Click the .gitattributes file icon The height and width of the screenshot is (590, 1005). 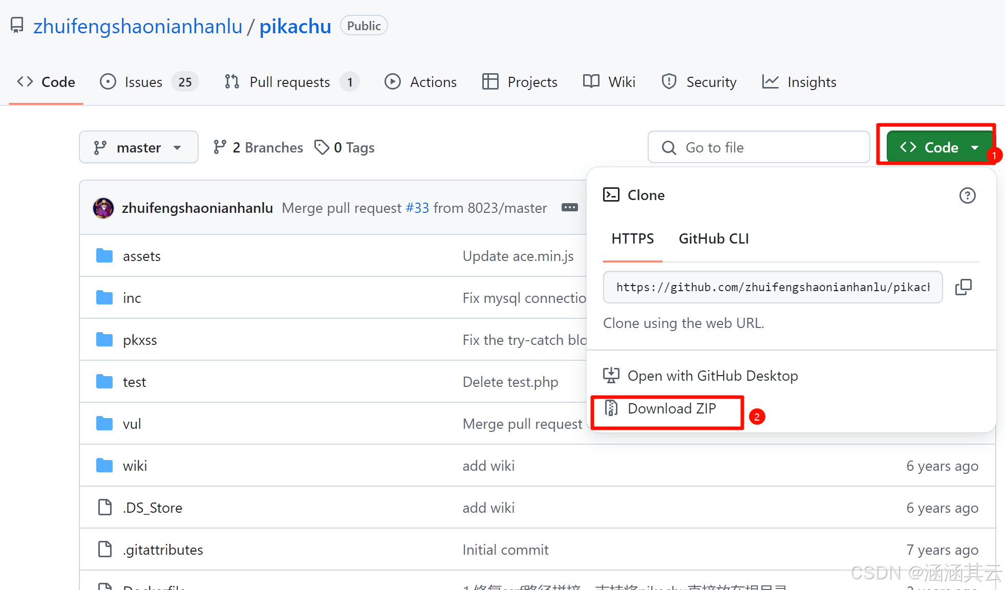click(104, 550)
